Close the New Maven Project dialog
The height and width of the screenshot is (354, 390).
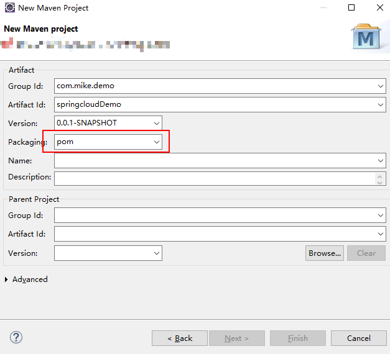(380, 7)
